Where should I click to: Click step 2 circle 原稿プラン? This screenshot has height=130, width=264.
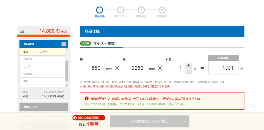pyautogui.click(x=120, y=10)
